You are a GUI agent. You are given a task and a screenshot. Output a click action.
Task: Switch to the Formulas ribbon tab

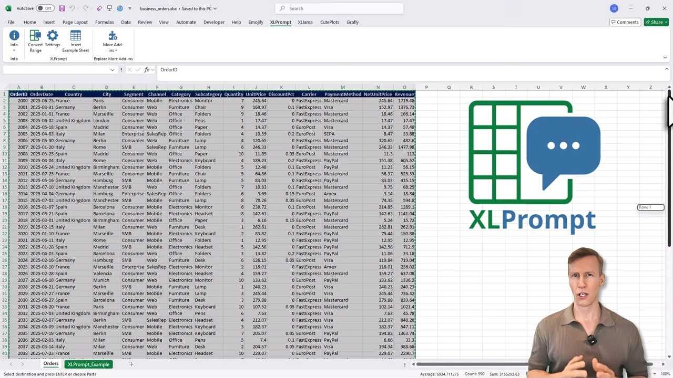[x=104, y=22]
